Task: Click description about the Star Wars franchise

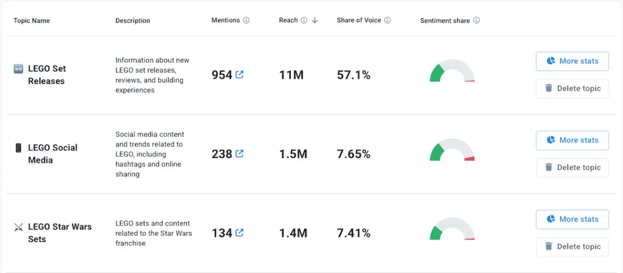Action: (x=154, y=233)
